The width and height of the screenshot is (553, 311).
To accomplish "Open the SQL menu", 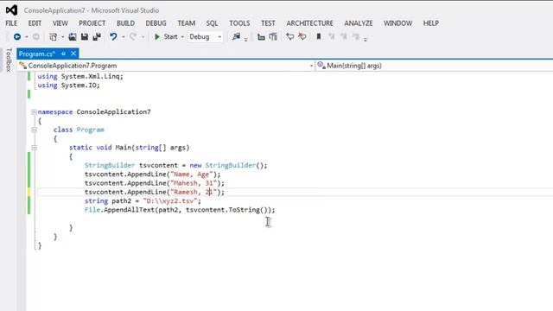I will (x=212, y=23).
